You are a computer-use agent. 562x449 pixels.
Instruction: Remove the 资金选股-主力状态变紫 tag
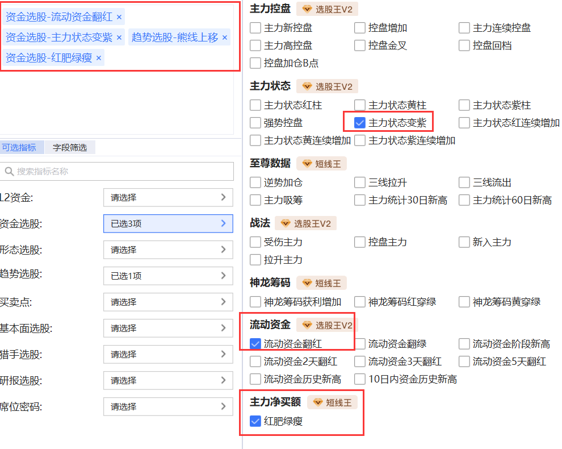click(x=119, y=38)
